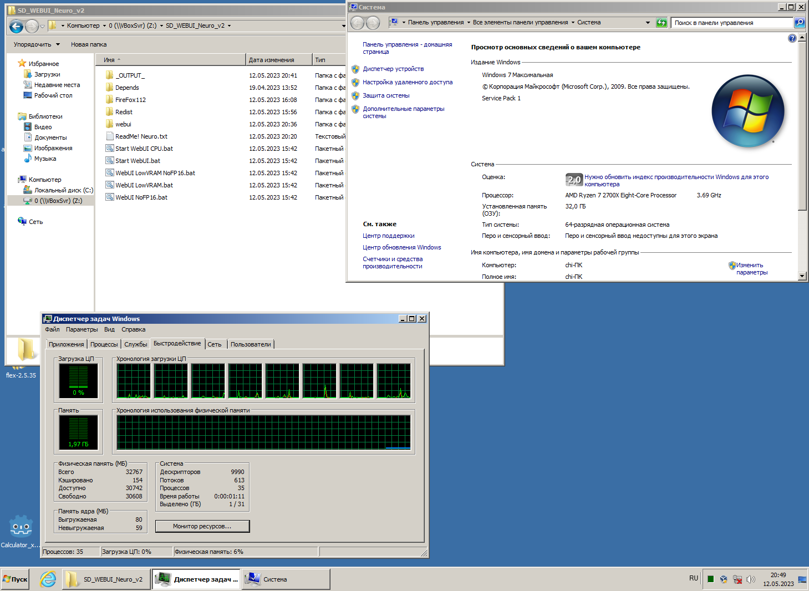This screenshot has width=809, height=591.
Task: Open the Упорядочить dropdown menu
Action: pyautogui.click(x=37, y=44)
